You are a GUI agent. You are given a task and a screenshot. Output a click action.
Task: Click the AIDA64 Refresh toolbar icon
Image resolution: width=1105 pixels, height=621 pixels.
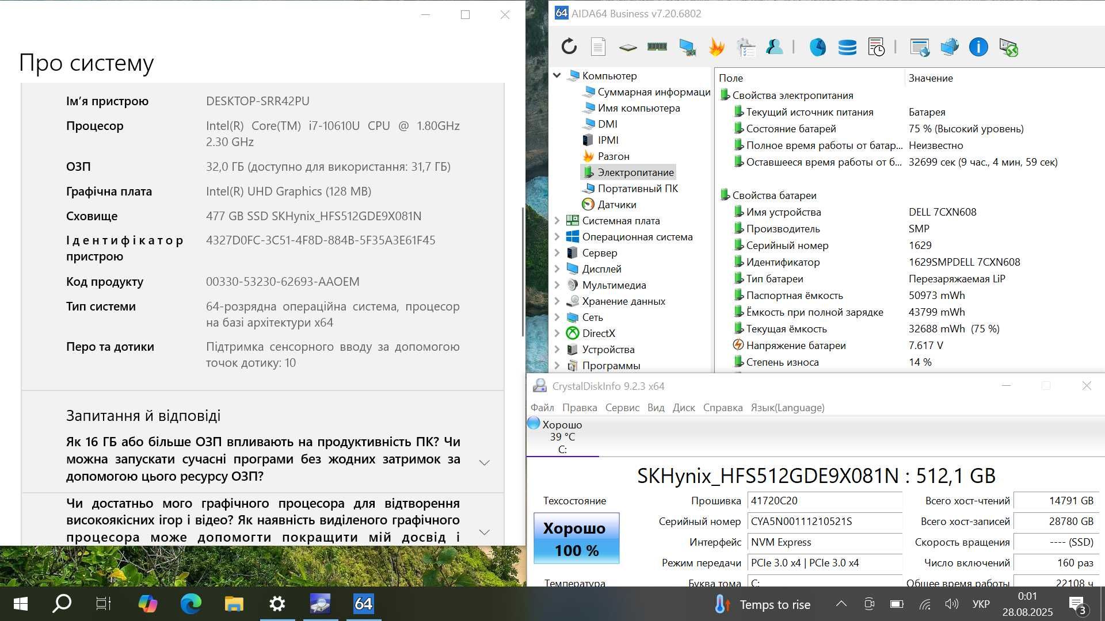tap(569, 47)
